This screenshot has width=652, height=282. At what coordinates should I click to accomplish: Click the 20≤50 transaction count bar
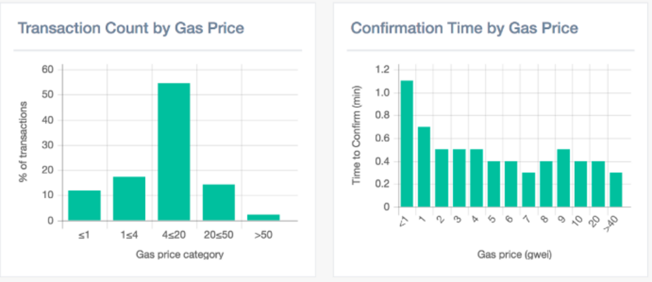[219, 202]
